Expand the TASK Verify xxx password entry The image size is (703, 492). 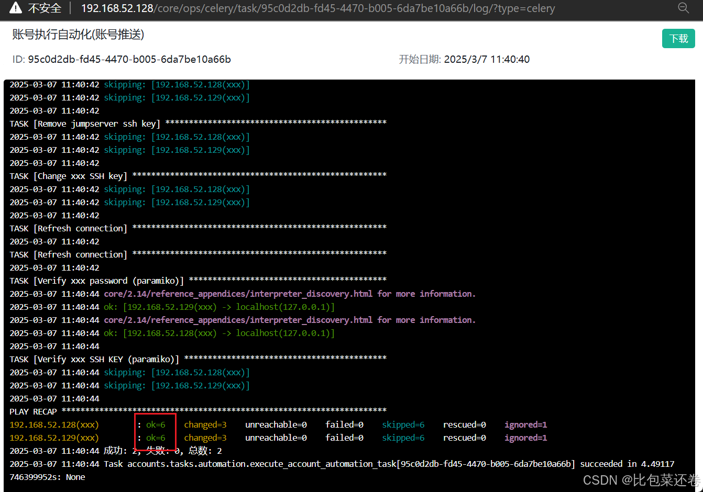pyautogui.click(x=94, y=281)
